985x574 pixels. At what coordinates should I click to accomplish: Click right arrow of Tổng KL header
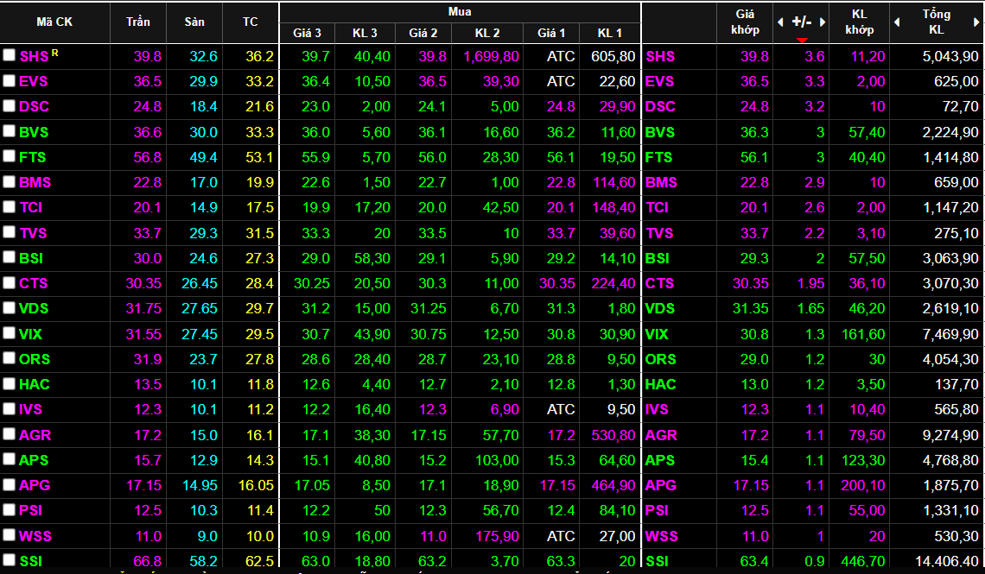click(978, 22)
